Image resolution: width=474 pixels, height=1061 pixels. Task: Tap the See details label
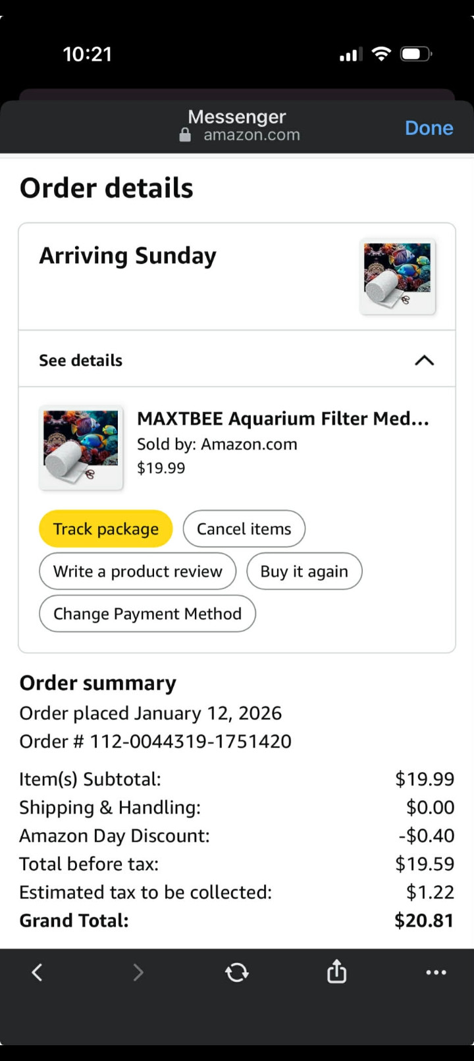[x=81, y=360]
